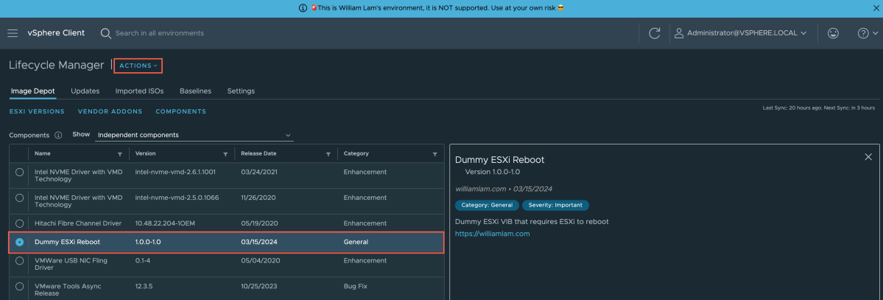Image resolution: width=883 pixels, height=300 pixels.
Task: Dismiss the top warning banner
Action: 875,8
